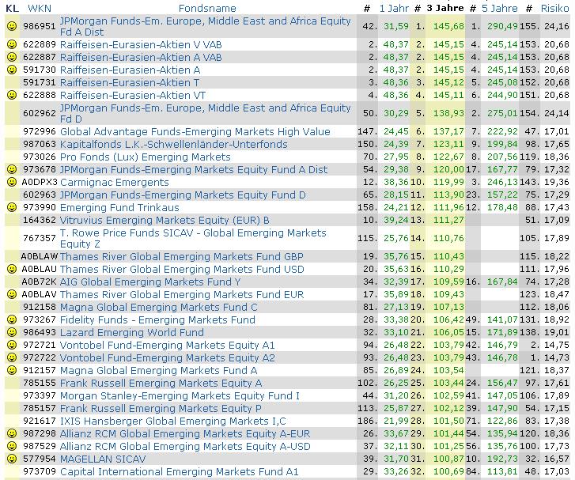Screen dimensions: 575x480
Task: Click smiley icon beside WKN A0BLAU
Action: (12, 269)
